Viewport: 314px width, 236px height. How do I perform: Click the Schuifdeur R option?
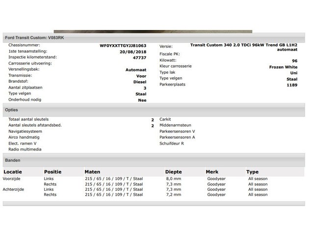point(171,144)
